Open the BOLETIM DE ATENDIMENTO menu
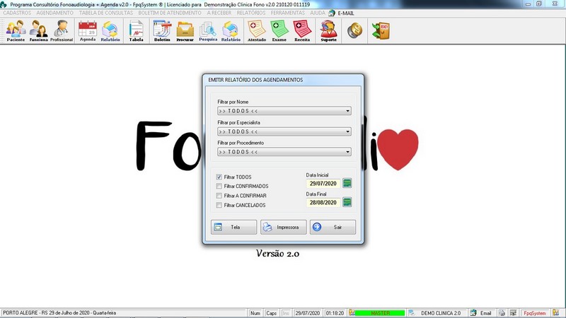Viewport: 566px width, 318px height. coord(170,13)
